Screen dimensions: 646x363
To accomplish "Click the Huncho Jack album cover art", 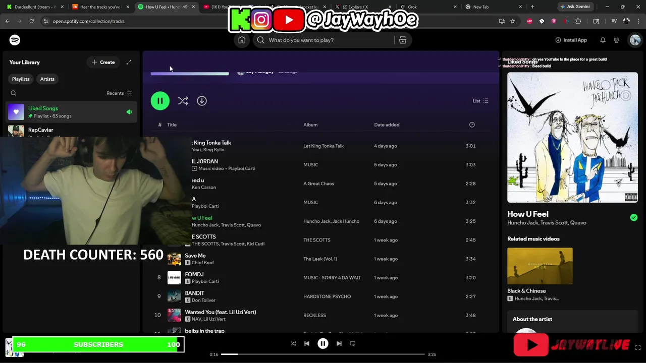I will tap(572, 137).
